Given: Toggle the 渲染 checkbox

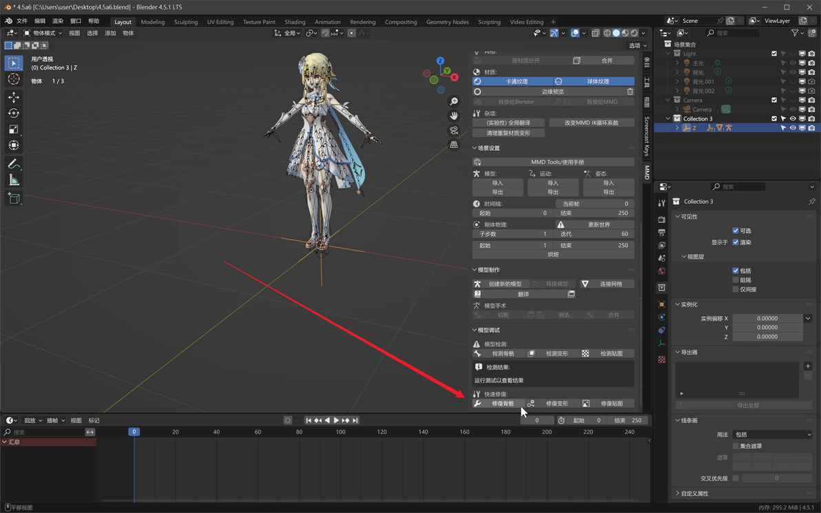Looking at the screenshot, I should pyautogui.click(x=736, y=242).
